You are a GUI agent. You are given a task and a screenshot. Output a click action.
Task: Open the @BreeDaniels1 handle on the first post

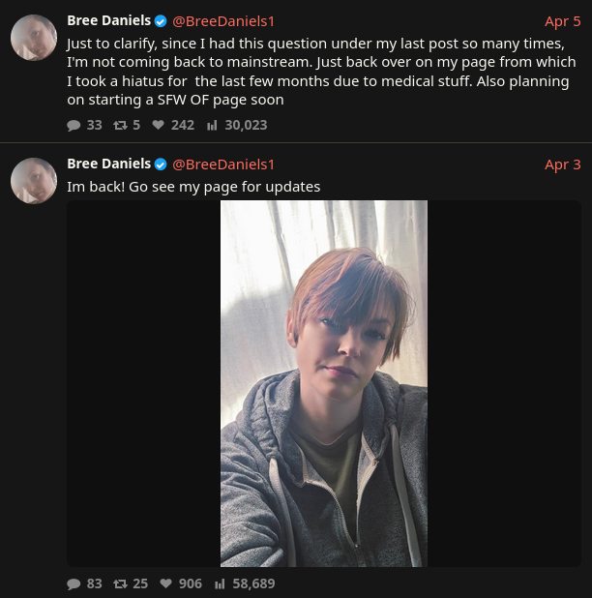(223, 20)
